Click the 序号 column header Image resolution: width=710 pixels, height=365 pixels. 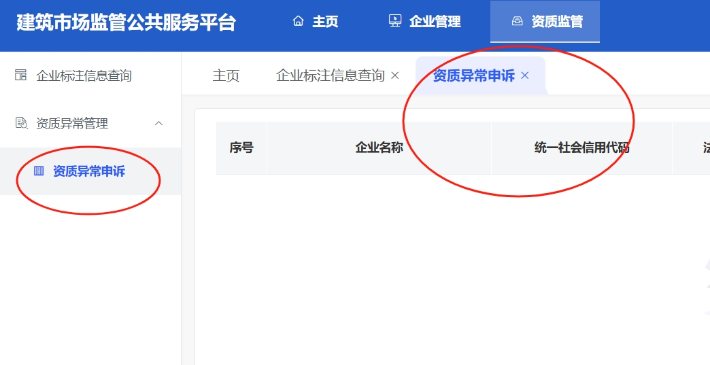tap(241, 147)
